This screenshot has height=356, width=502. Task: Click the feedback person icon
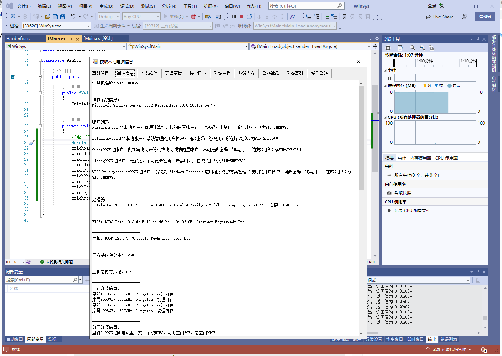click(x=465, y=17)
